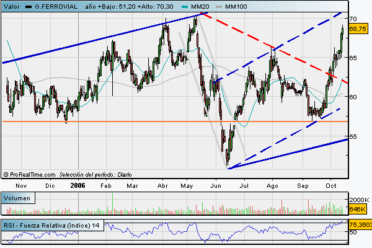Click the yellow 68,75 current price tag
This screenshot has width=372, height=248.
pyautogui.click(x=358, y=29)
